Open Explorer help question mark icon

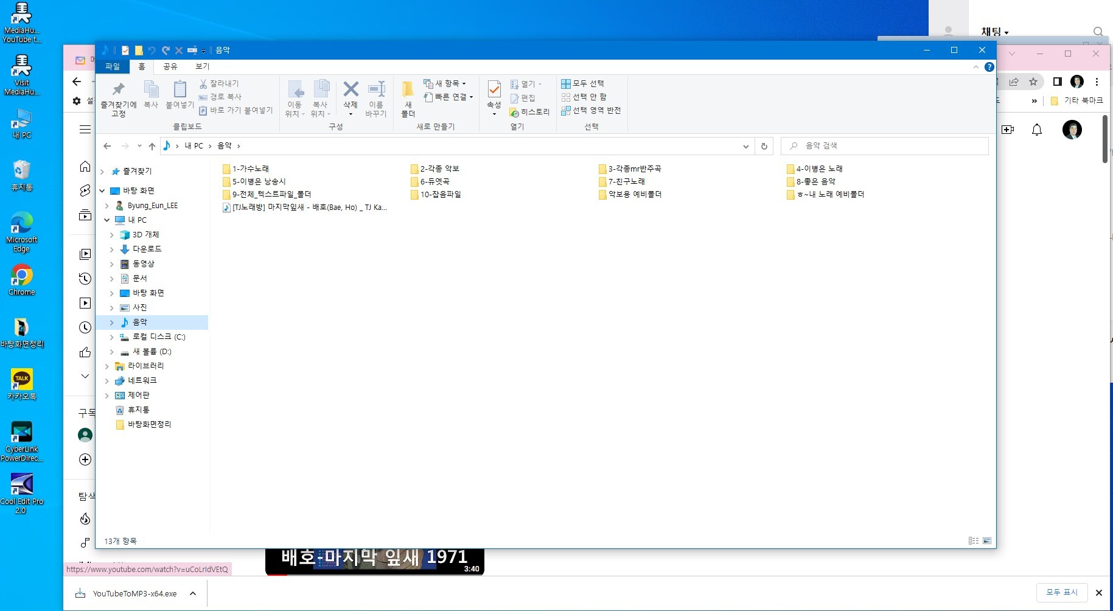pos(989,67)
